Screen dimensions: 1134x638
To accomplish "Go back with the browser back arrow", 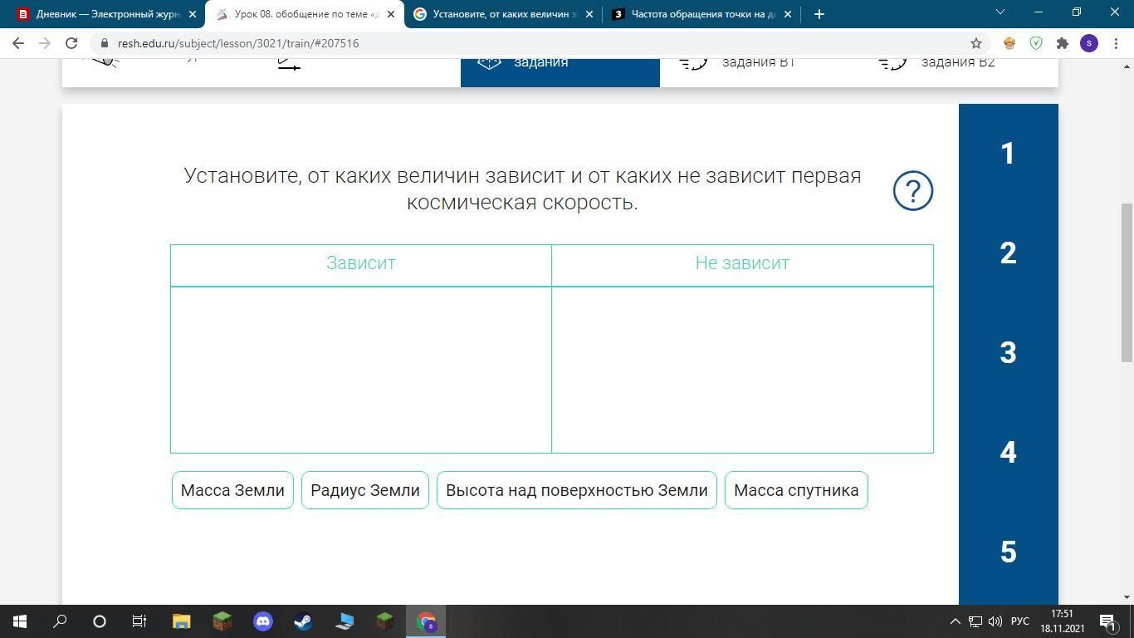I will pyautogui.click(x=18, y=43).
